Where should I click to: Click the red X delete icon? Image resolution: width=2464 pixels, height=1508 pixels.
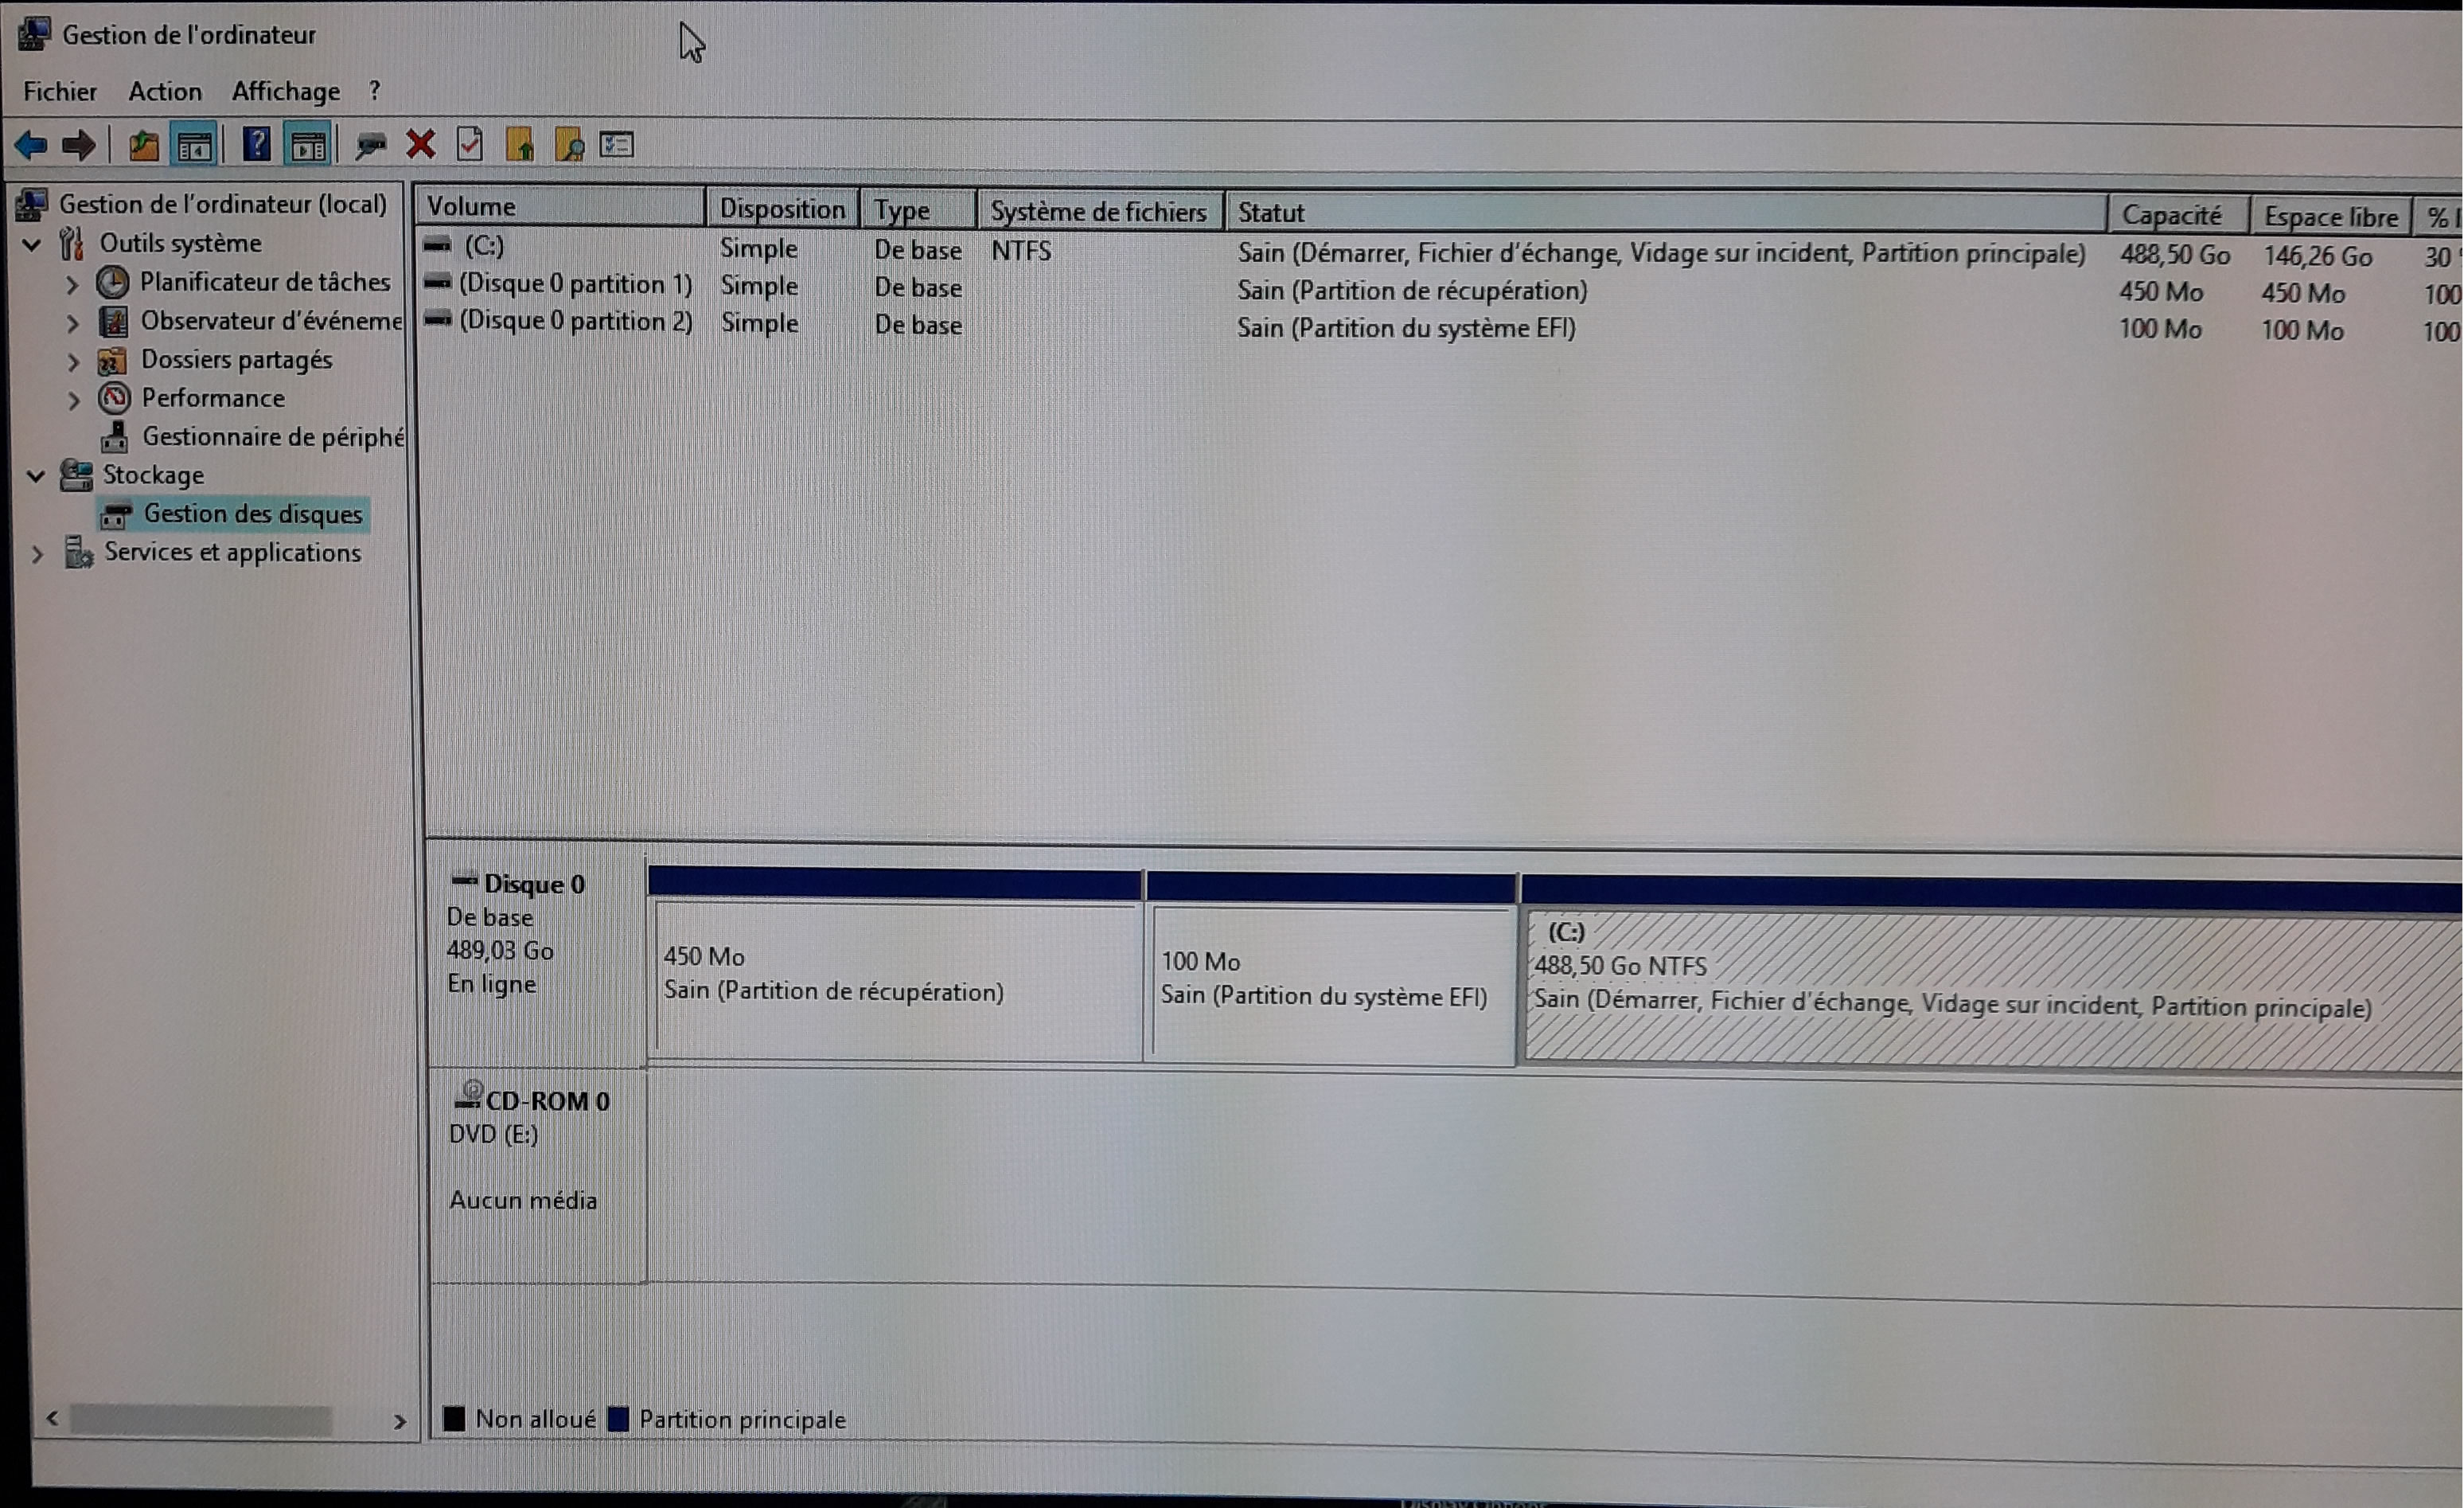point(420,145)
